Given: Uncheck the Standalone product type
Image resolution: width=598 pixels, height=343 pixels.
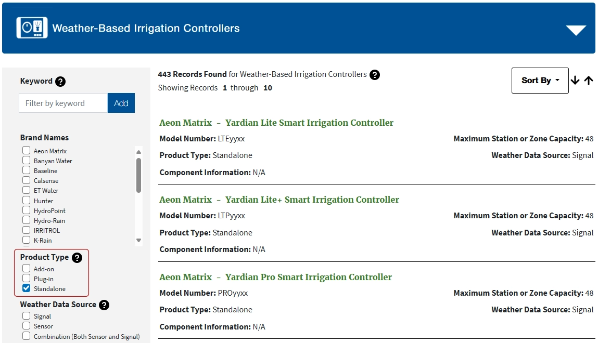Looking at the screenshot, I should 27,288.
